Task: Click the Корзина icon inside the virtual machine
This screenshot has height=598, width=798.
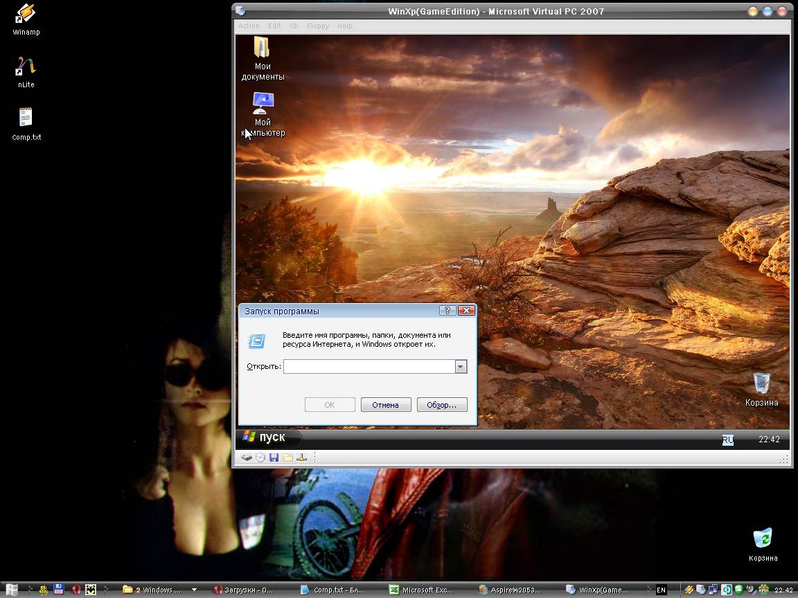Action: point(761,383)
